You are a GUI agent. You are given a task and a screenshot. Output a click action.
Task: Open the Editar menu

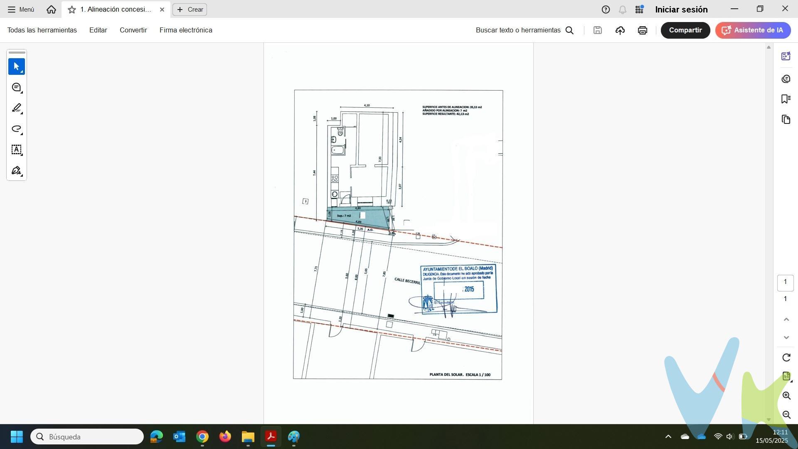point(98,30)
